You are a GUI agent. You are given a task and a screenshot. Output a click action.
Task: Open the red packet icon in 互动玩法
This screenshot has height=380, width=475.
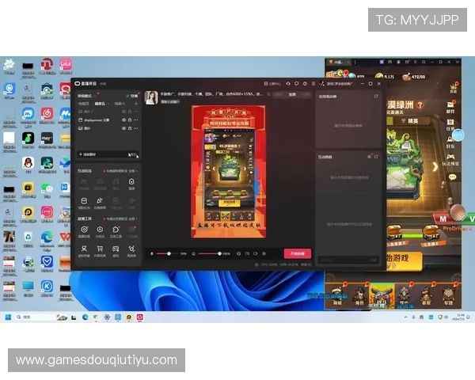84,201
